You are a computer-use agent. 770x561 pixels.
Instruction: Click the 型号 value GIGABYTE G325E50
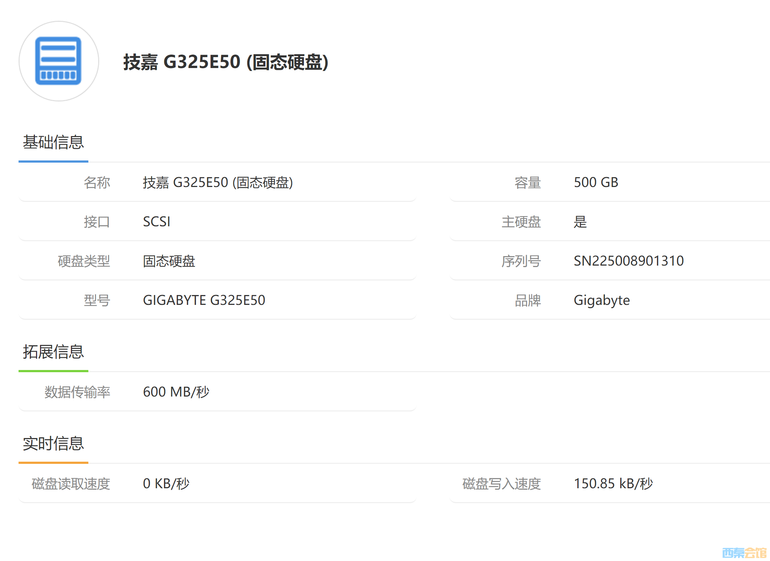[x=204, y=300]
